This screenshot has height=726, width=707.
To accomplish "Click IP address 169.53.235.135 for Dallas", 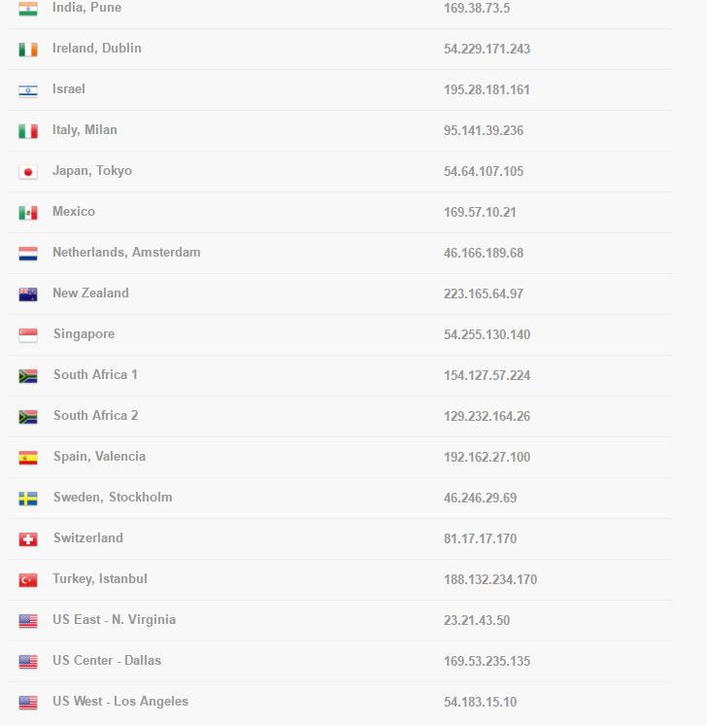I will (487, 661).
